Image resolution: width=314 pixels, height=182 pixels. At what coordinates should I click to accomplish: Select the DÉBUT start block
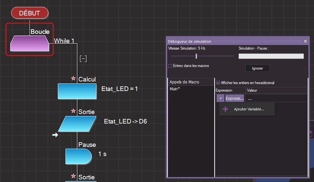(30, 13)
